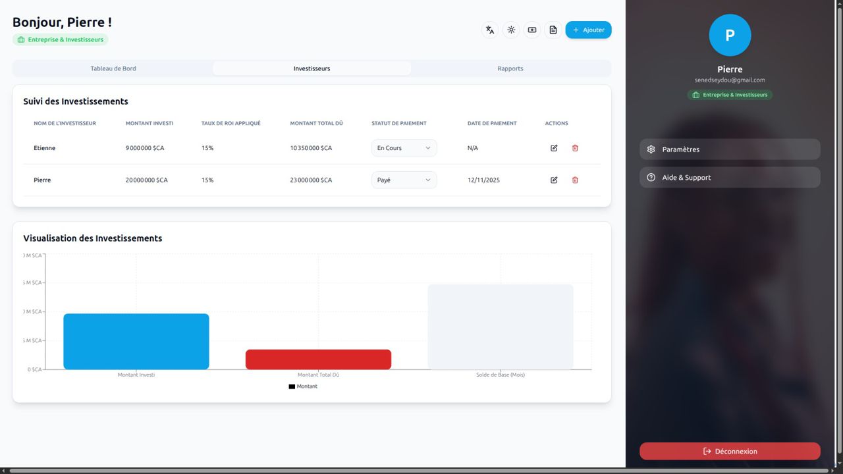Open Aide & Support
Viewport: 843px width, 474px height.
click(x=730, y=177)
